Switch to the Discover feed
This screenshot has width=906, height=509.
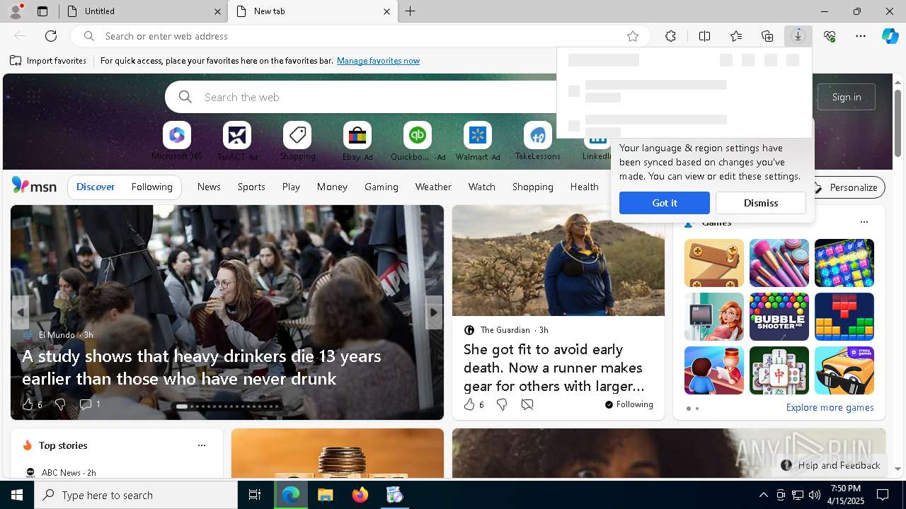[x=96, y=187]
